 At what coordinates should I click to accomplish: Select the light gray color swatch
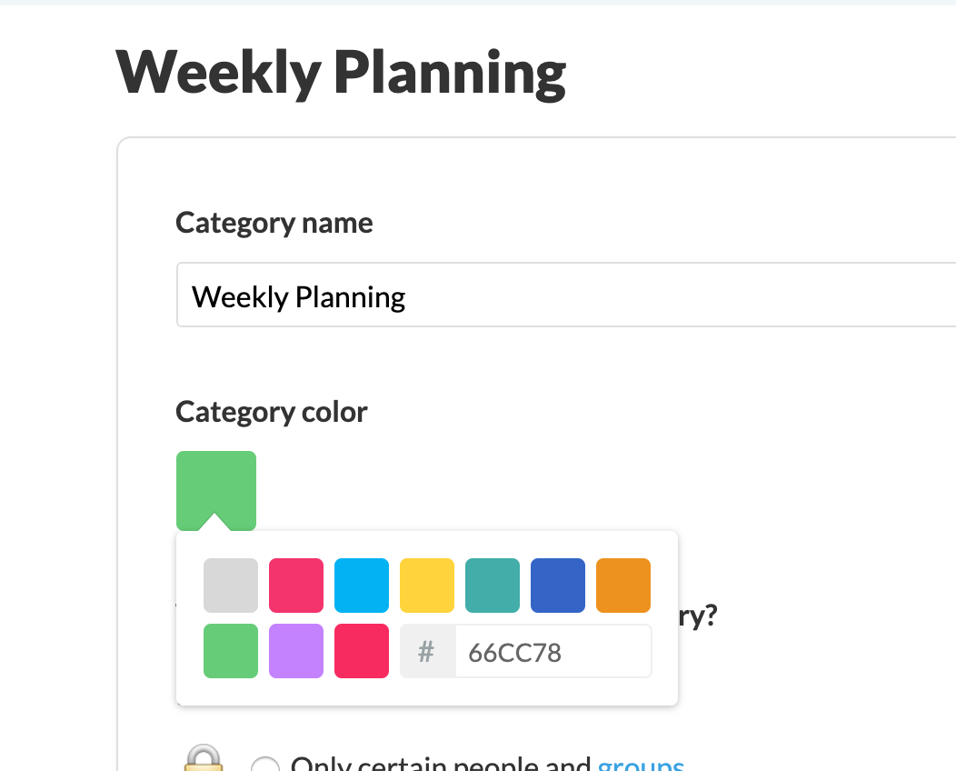(231, 585)
